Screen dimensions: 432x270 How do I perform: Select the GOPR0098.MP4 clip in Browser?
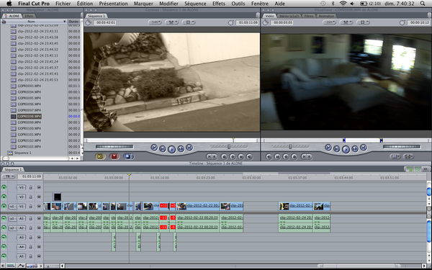click(x=30, y=116)
